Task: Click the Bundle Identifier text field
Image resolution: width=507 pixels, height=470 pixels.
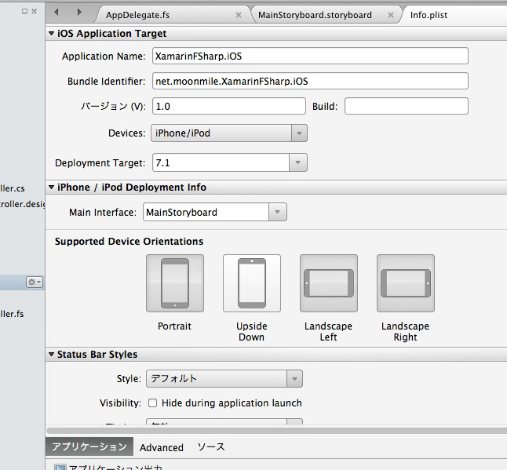Action: pyautogui.click(x=310, y=82)
